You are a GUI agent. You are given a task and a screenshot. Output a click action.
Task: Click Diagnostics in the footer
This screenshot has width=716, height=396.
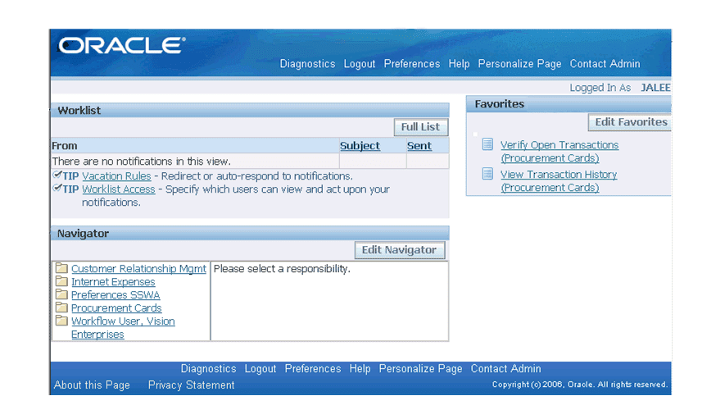208,369
